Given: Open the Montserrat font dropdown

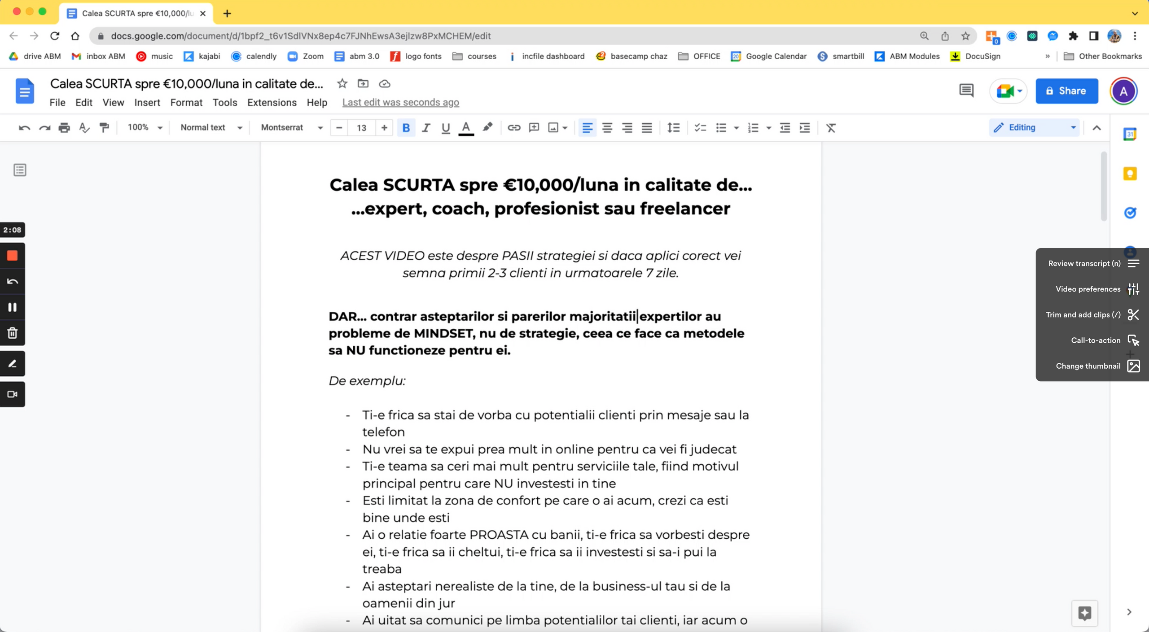Looking at the screenshot, I should tap(292, 128).
